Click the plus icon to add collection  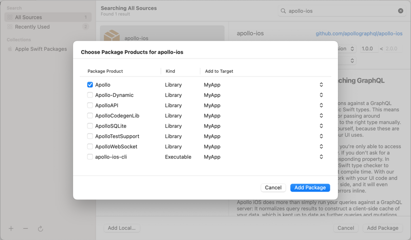(11, 229)
